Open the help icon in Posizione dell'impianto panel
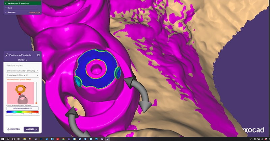This screenshot has width=270, height=141. [38, 55]
